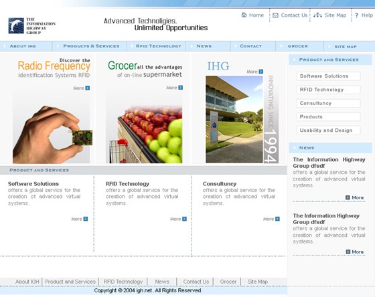Click the More arrow icon under Consultuncy description

(277, 219)
